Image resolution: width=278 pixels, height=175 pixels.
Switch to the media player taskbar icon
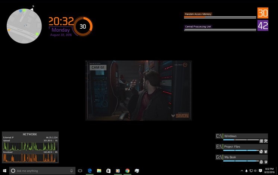tap(118, 171)
